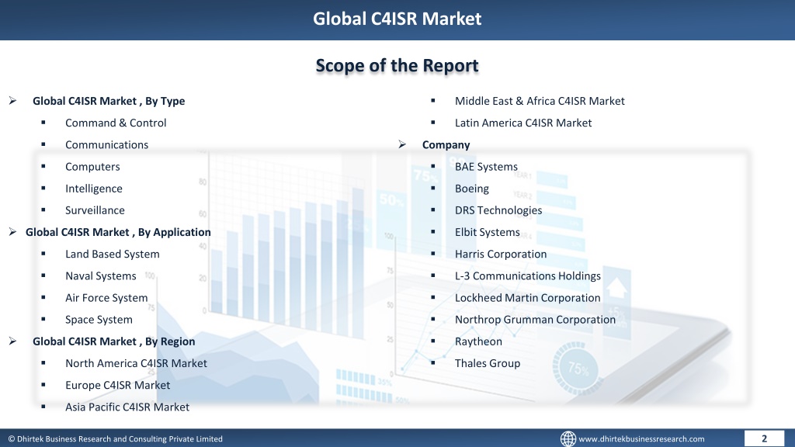This screenshot has height=447, width=795.
Task: Click the "Global C4ISR Market , By Type" heading
Action: [x=109, y=101]
